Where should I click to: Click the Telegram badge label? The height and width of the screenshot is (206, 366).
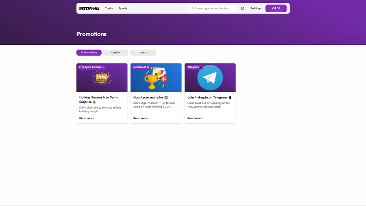pyautogui.click(x=194, y=67)
